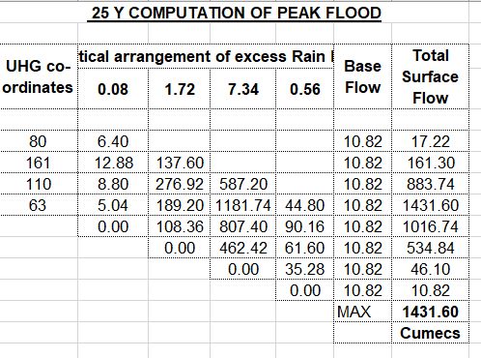
Task: Select the cell containing 8.80
Action: point(113,184)
